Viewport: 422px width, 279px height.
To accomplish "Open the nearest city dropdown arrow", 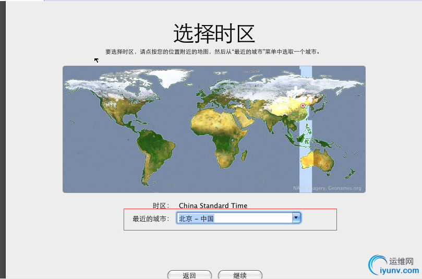I will pyautogui.click(x=296, y=218).
